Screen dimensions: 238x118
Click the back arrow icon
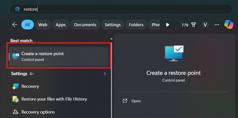[x=15, y=24]
